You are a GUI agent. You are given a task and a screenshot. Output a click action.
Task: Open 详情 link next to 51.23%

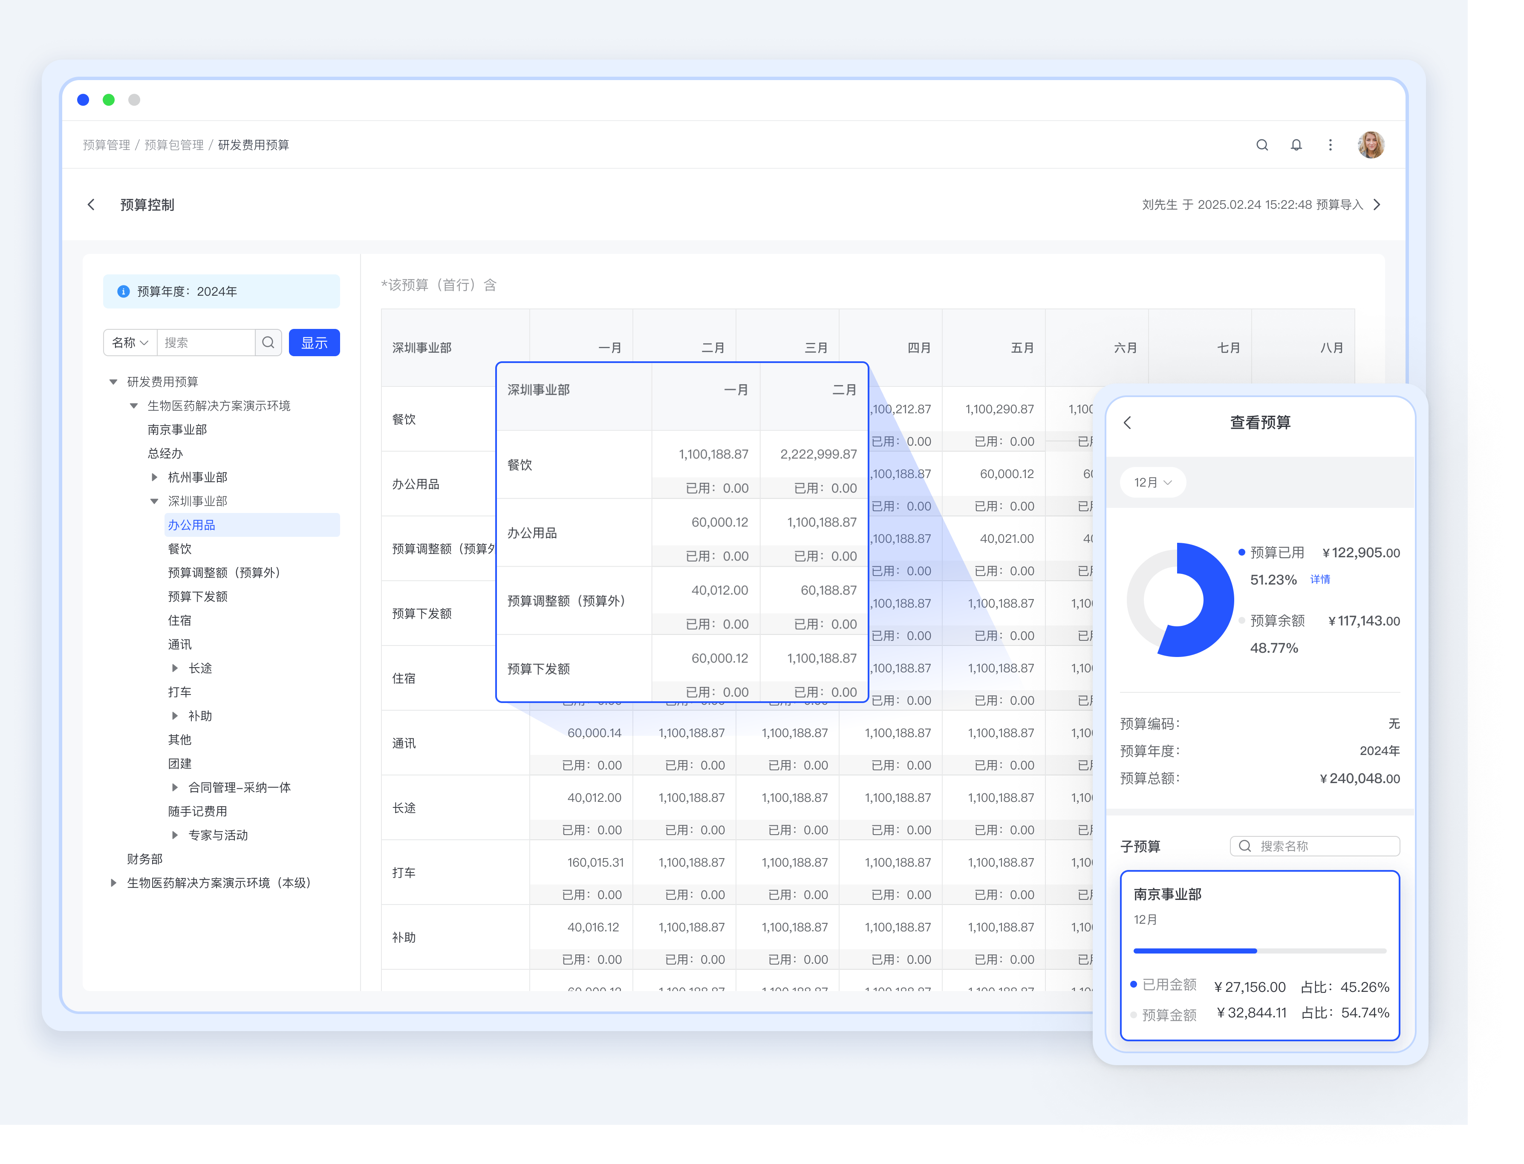pos(1319,579)
